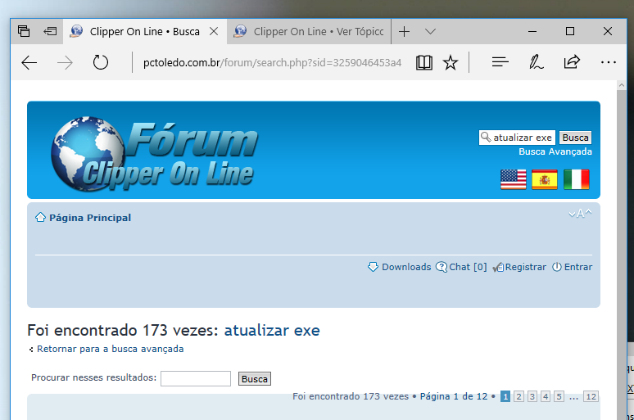Click the Chat bubble icon
634x420 pixels.
(442, 267)
